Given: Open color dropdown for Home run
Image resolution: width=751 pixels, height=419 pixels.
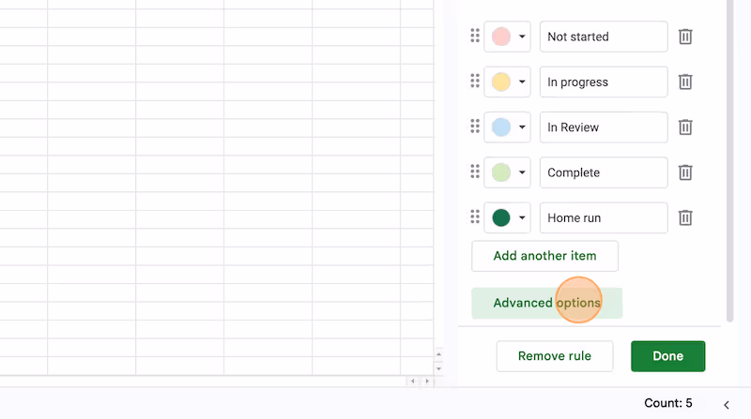Looking at the screenshot, I should [522, 217].
